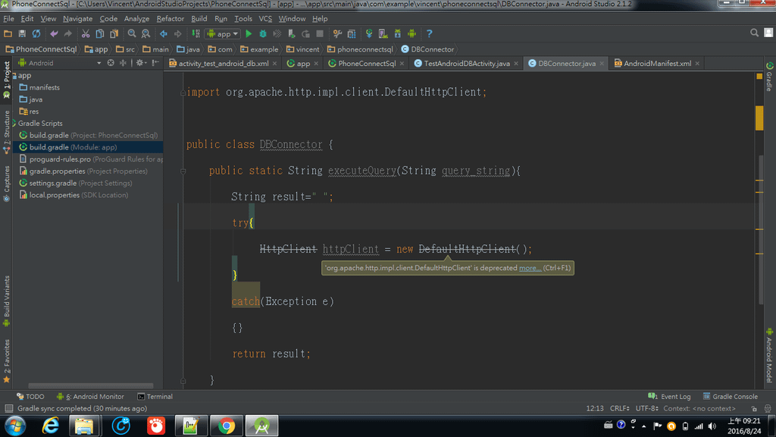Screen dimensions: 776x437
Task: Click the Cut scissors icon
Action: tap(86, 33)
